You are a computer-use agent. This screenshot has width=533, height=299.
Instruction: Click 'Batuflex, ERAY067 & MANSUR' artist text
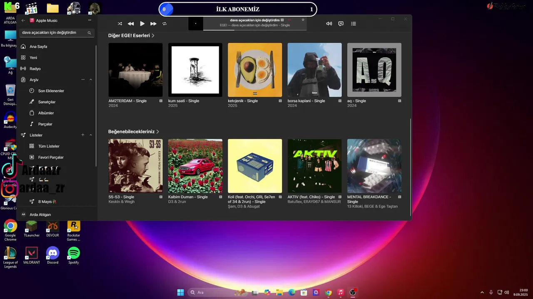(314, 202)
